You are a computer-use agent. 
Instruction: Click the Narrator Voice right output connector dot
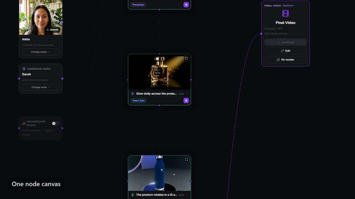click(62, 78)
